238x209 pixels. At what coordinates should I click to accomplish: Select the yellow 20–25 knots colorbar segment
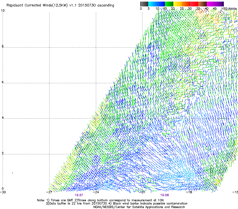click(x=178, y=4)
